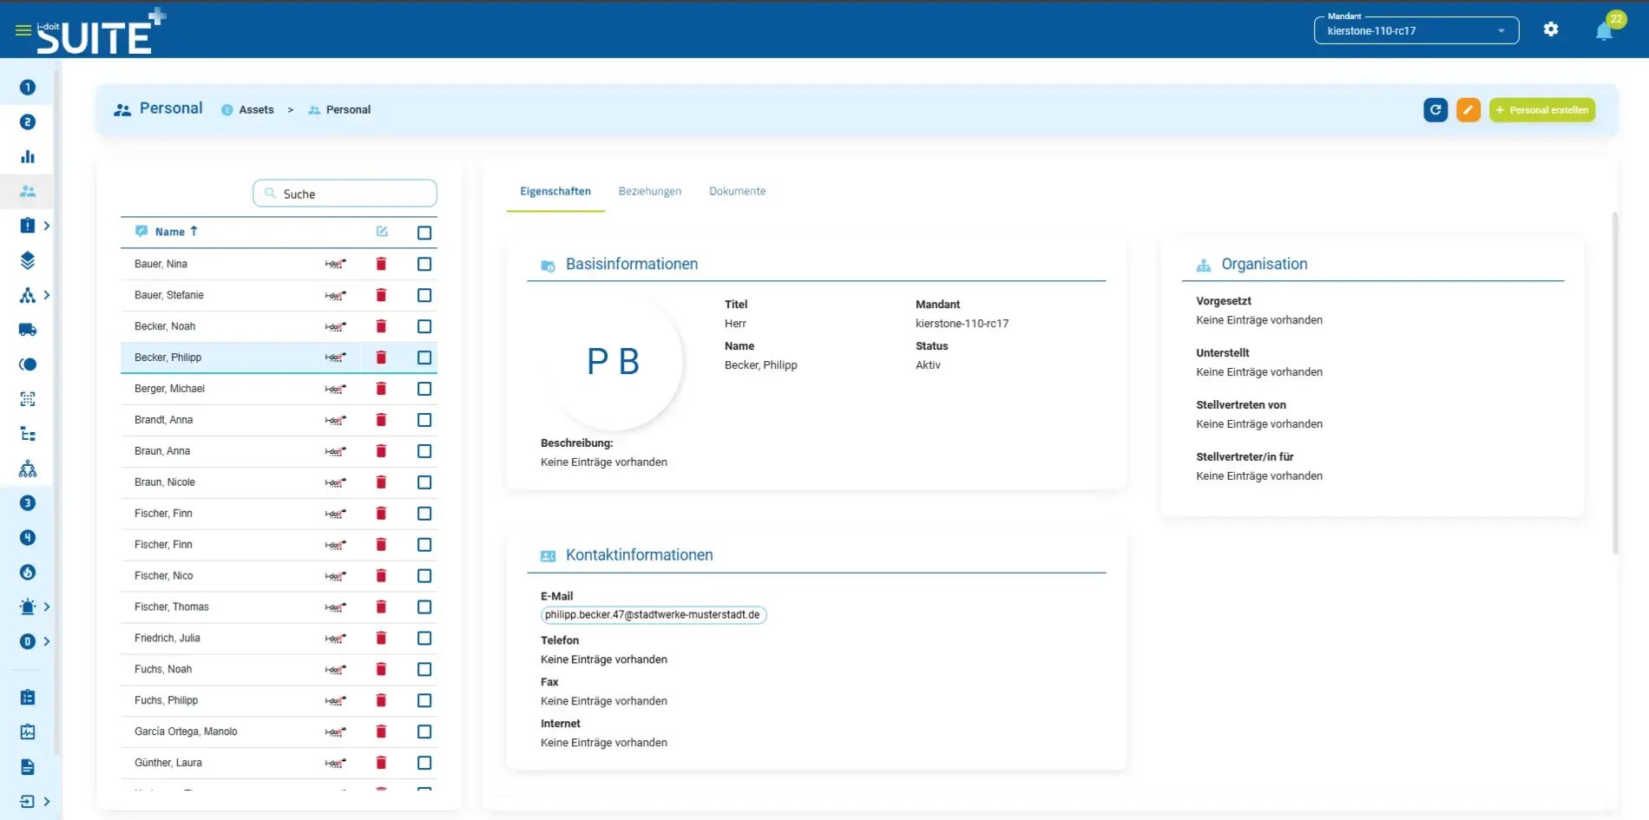
Task: Click the Suche search field
Action: click(x=345, y=194)
